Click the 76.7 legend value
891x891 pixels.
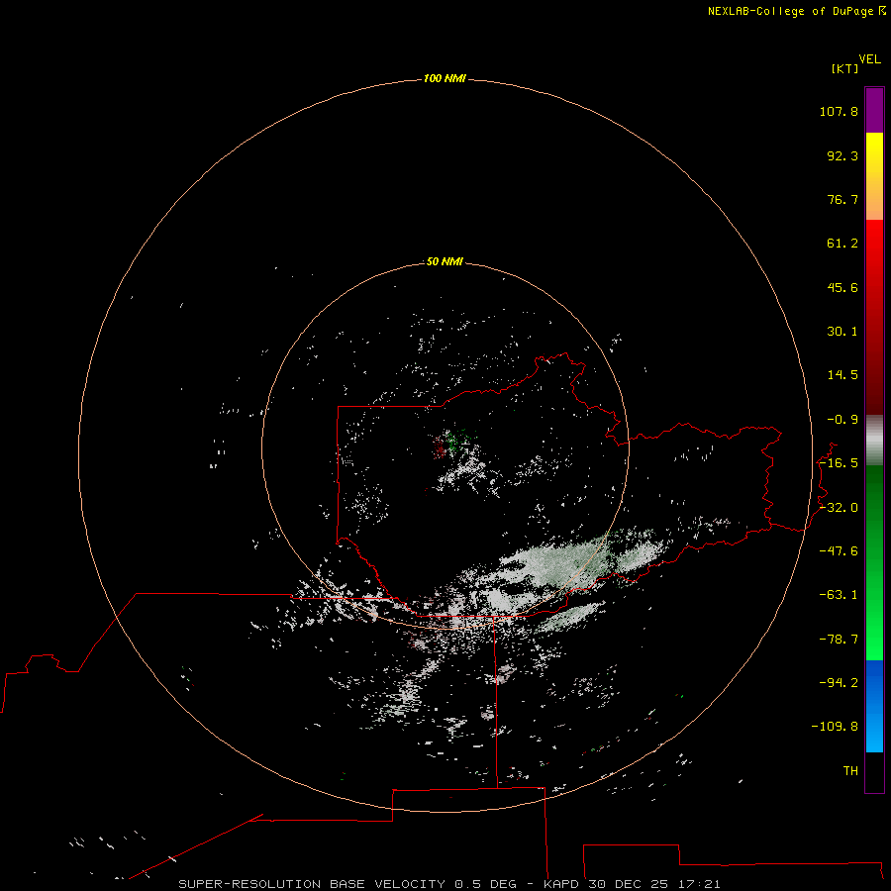[x=842, y=199]
